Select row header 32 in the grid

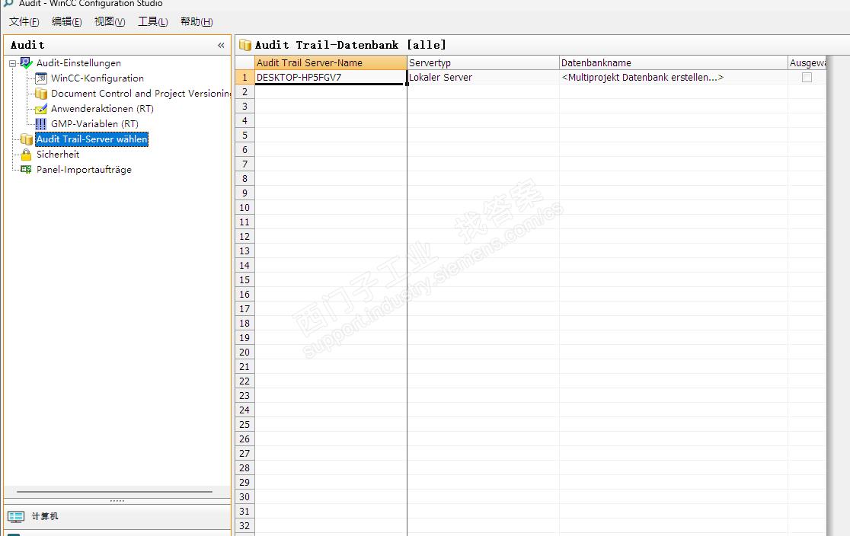pyautogui.click(x=245, y=525)
